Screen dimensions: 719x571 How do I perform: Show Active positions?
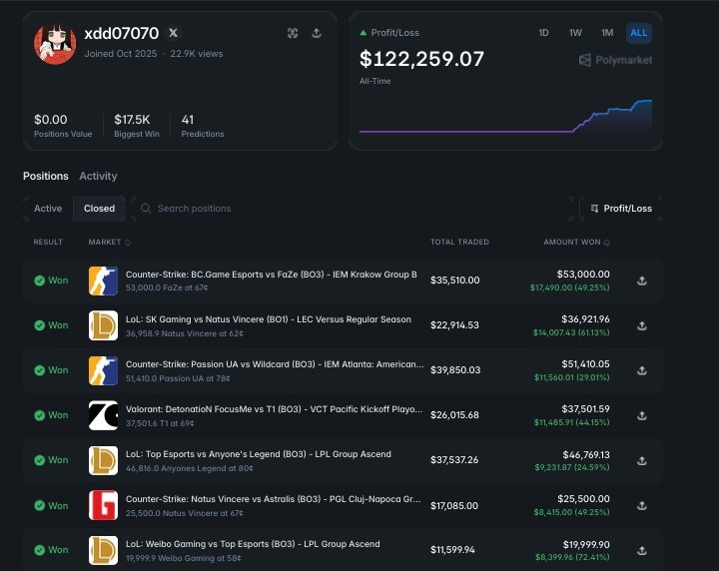48,209
